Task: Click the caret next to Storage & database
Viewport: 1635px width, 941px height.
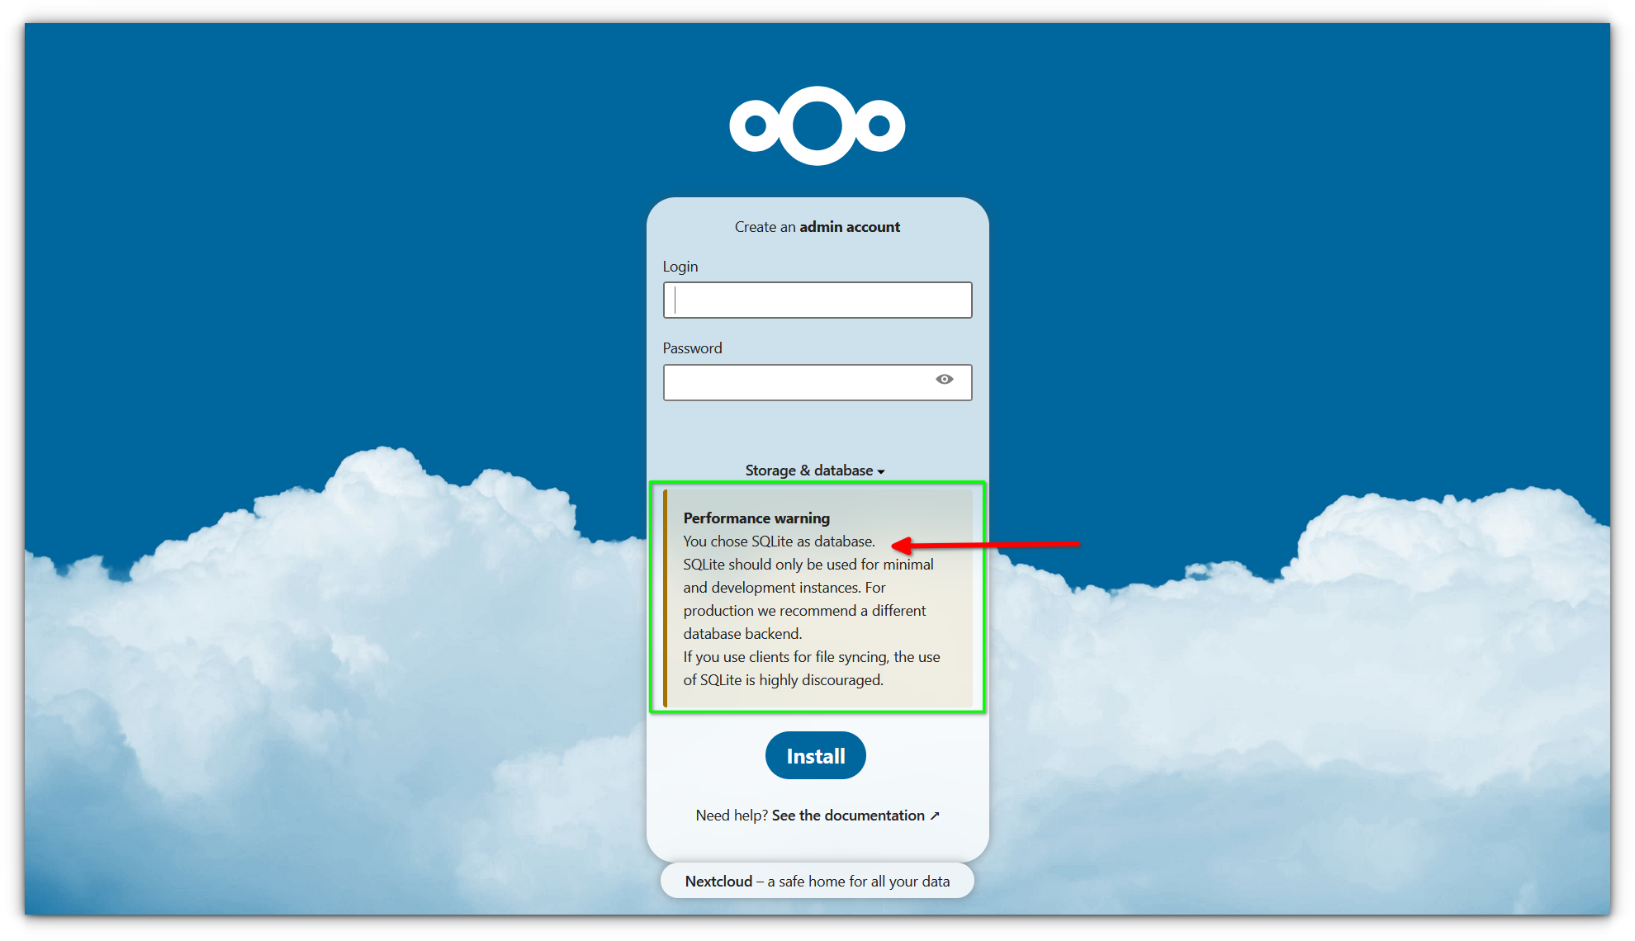Action: click(881, 471)
